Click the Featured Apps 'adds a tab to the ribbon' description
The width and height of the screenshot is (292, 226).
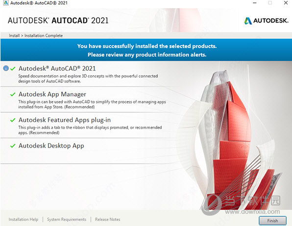[x=90, y=130]
